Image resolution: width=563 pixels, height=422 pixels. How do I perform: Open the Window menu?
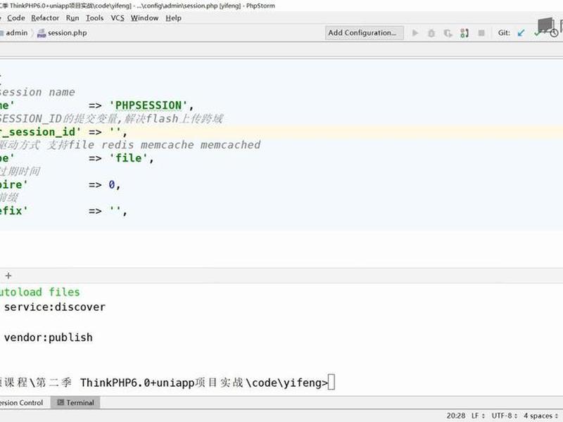coord(144,18)
